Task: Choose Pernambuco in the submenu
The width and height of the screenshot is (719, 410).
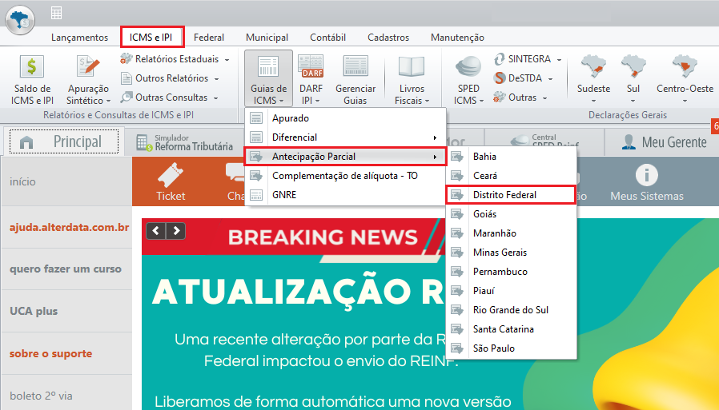Action: (x=512, y=272)
